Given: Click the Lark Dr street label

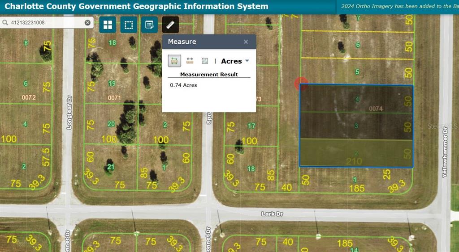Looking at the screenshot, I should [272, 214].
